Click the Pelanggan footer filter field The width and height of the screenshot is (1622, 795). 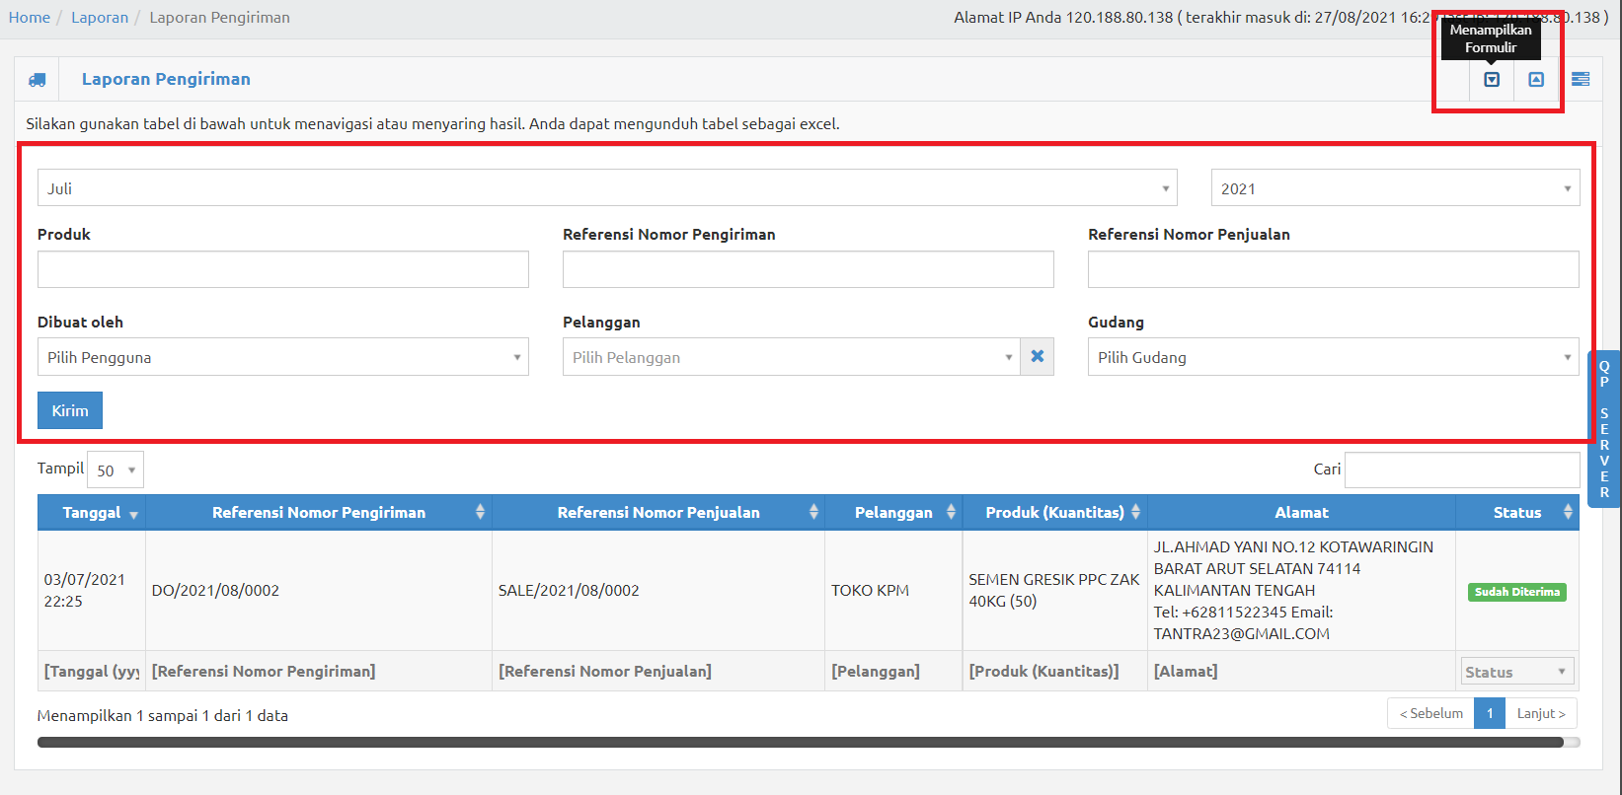[893, 672]
